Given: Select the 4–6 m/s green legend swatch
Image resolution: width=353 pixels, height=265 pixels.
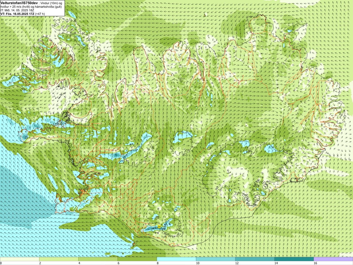Looking at the screenshot, I should point(98,259).
